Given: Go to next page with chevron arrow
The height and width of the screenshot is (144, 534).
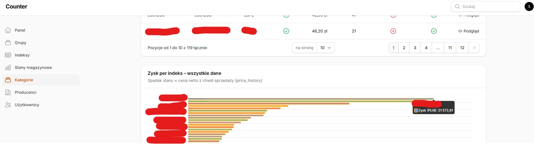Looking at the screenshot, I should pyautogui.click(x=474, y=48).
